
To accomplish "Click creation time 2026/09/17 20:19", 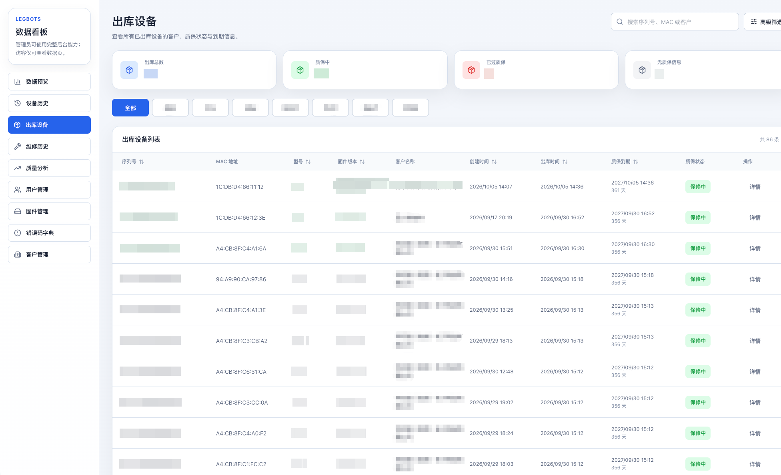I will [x=491, y=218].
